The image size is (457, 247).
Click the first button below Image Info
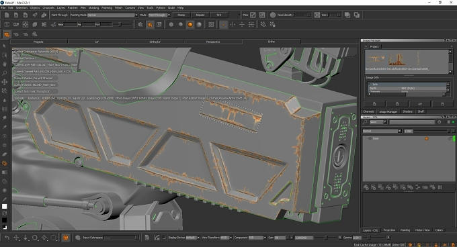click(x=374, y=104)
